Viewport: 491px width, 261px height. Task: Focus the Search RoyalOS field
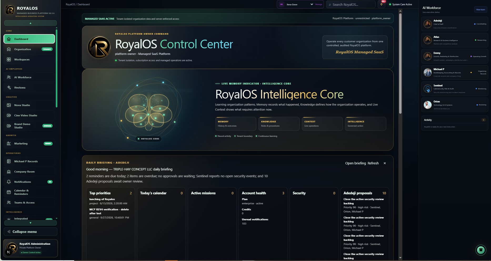[x=351, y=4]
